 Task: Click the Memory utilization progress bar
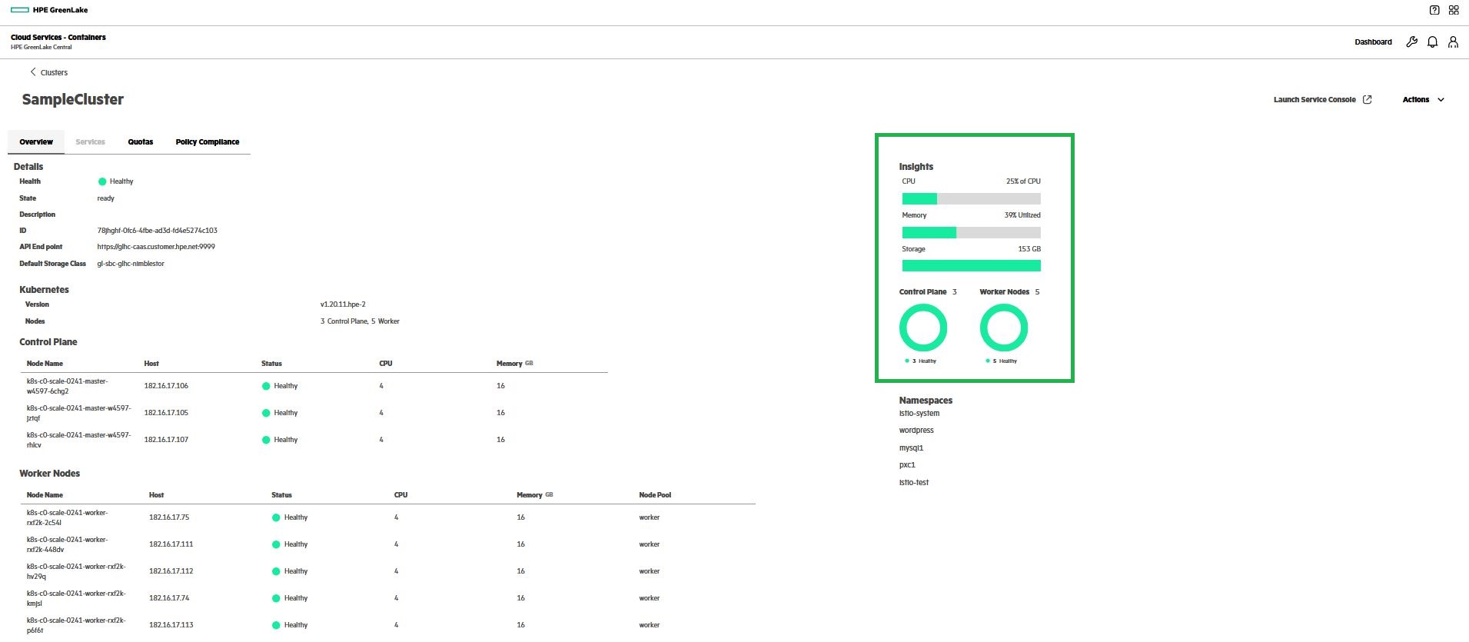[x=971, y=232]
